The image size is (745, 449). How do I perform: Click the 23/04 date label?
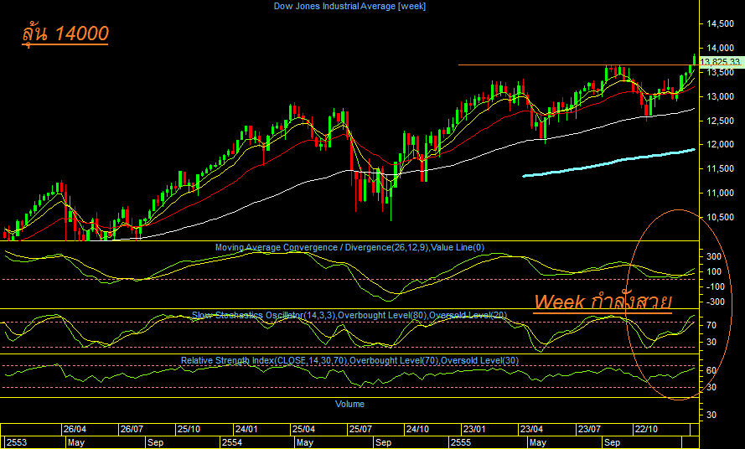531,429
